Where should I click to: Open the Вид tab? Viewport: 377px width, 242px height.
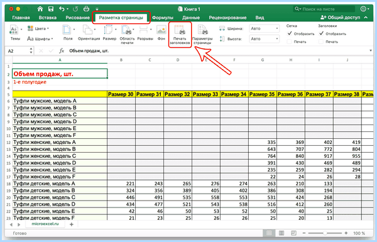pyautogui.click(x=260, y=18)
